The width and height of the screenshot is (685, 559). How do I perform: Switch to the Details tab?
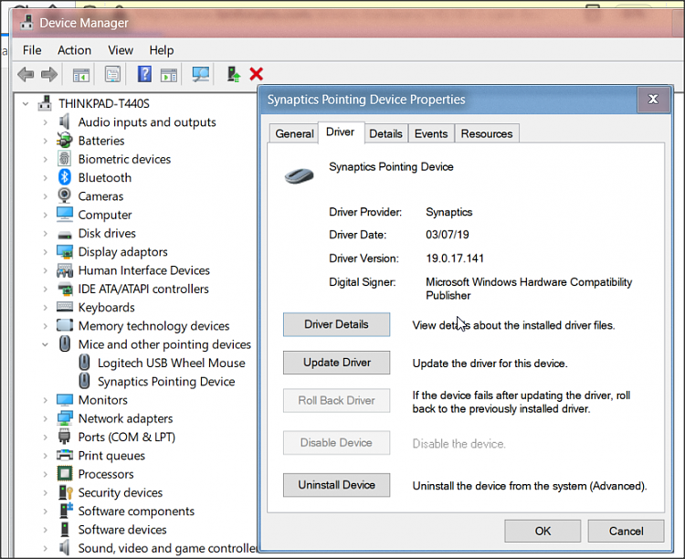(x=385, y=133)
